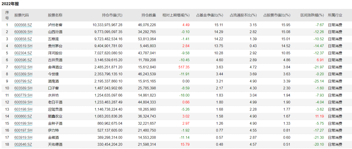
Task: Select stock name 金徽酒
Action: coord(53,138)
